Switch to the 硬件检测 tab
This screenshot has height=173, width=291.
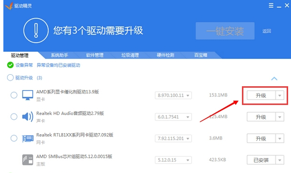(x=165, y=55)
